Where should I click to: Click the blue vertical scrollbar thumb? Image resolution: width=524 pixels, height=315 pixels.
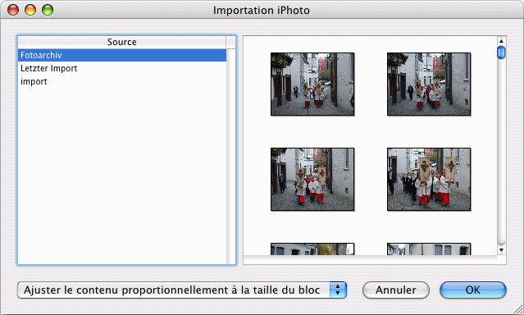coord(501,52)
